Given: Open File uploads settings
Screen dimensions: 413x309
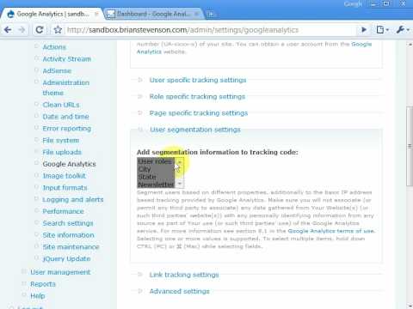Looking at the screenshot, I should click(x=62, y=152).
